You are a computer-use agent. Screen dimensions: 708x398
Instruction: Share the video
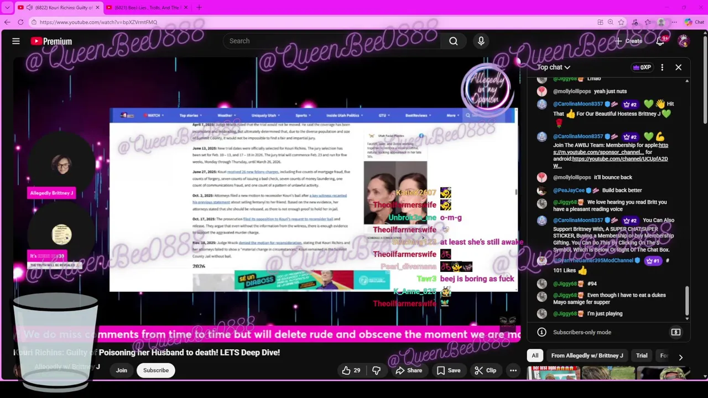(409, 370)
